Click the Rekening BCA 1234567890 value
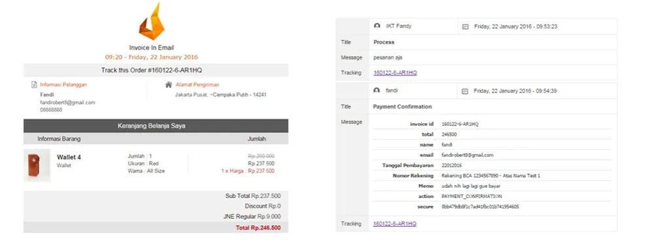Viewport: 650px width, 243px height. point(491,176)
